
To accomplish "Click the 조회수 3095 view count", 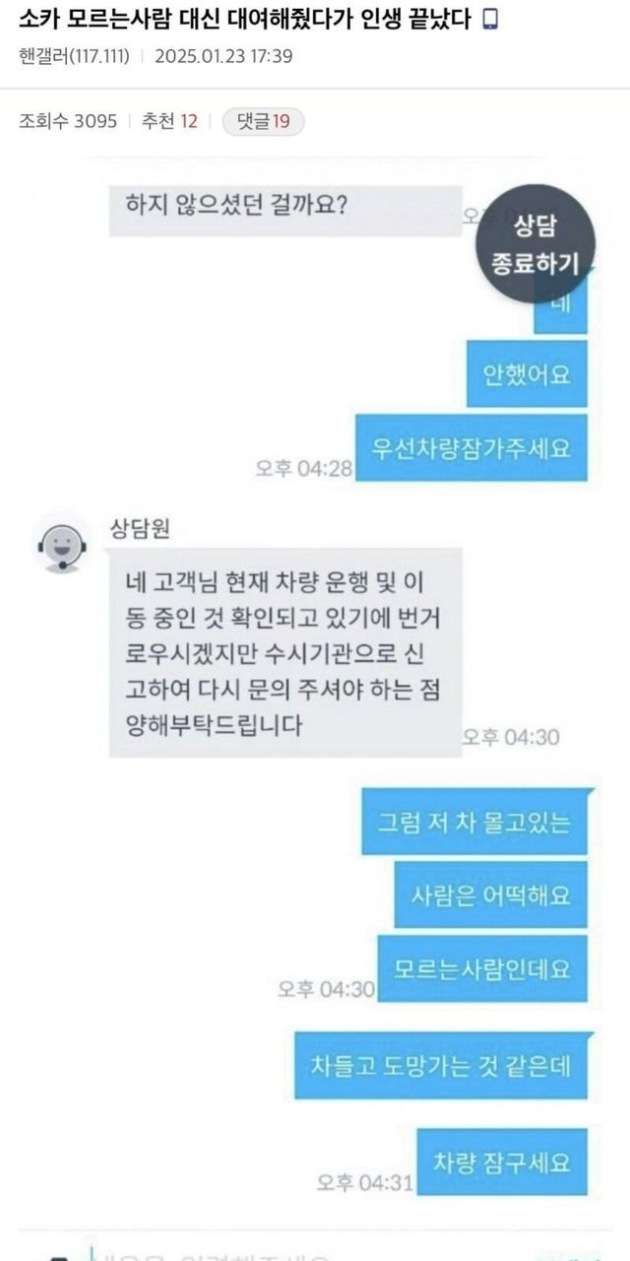I will click(x=68, y=121).
